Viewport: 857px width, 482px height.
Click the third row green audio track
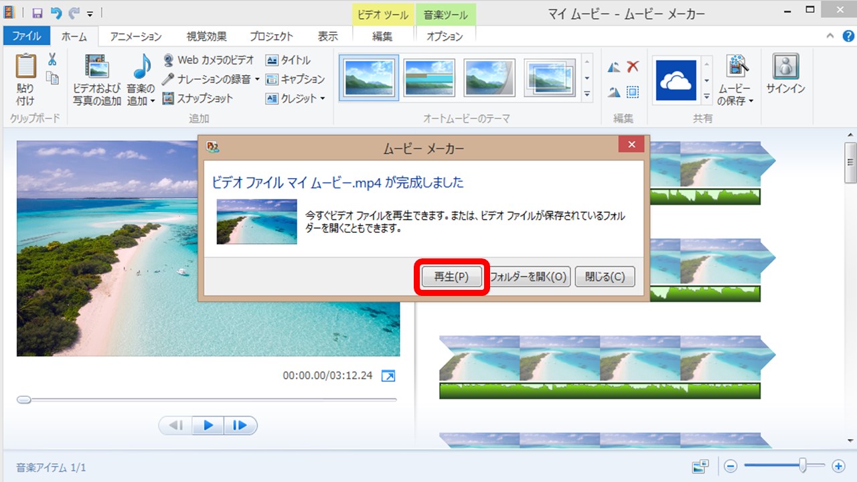coord(600,390)
